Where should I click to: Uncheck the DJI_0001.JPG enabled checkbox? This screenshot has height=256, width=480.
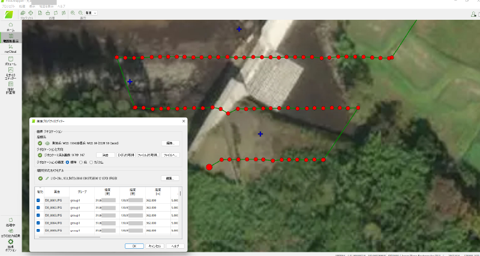(x=38, y=200)
